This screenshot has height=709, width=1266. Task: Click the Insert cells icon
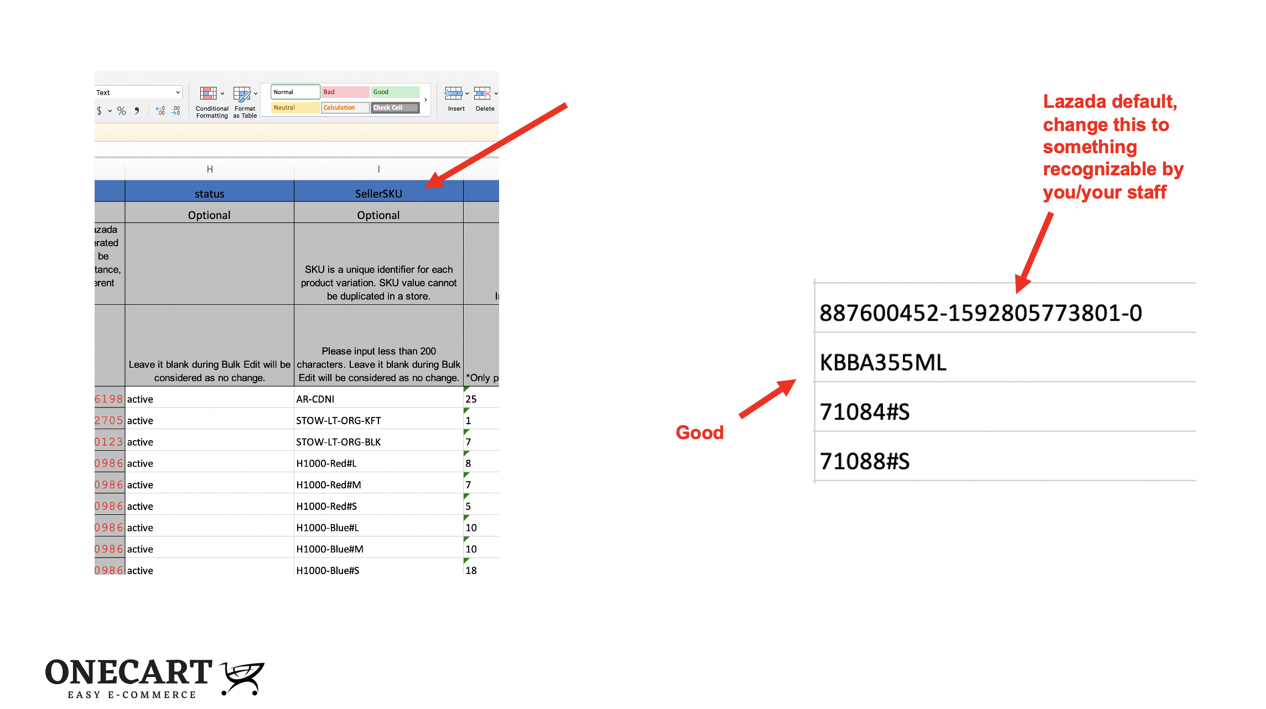(x=453, y=93)
